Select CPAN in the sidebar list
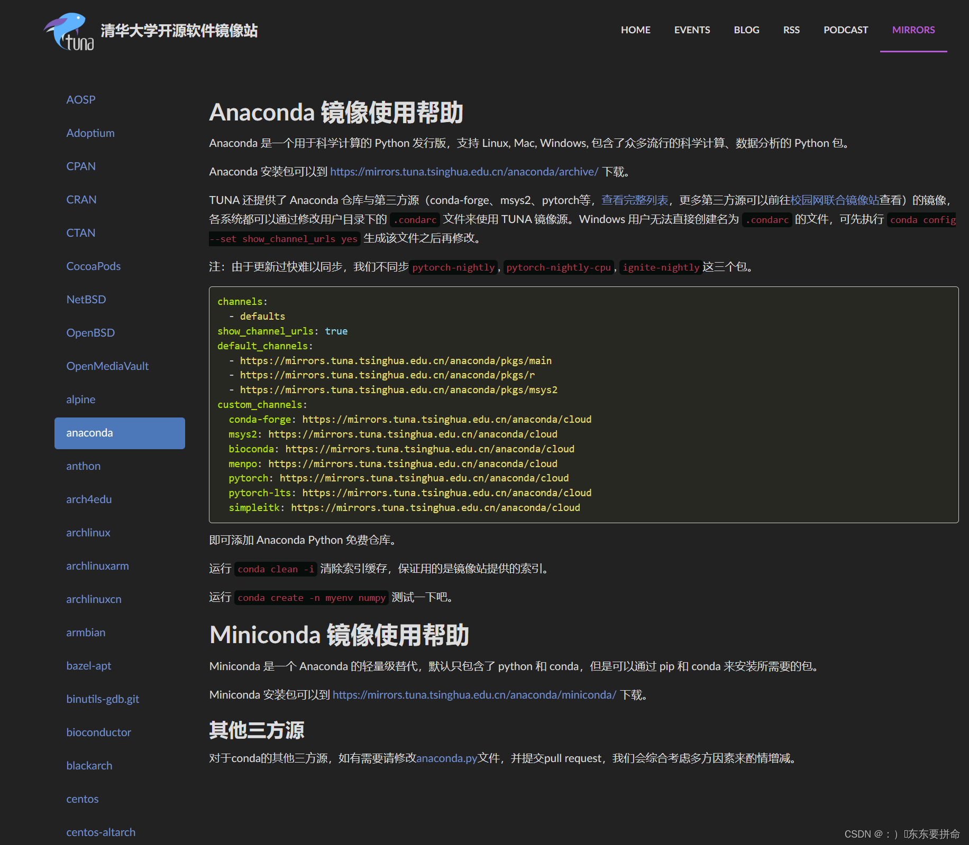The height and width of the screenshot is (845, 969). coord(81,166)
